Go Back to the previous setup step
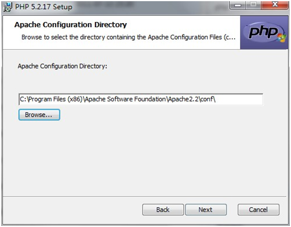Viewport: 291px width, 227px height. (x=163, y=210)
